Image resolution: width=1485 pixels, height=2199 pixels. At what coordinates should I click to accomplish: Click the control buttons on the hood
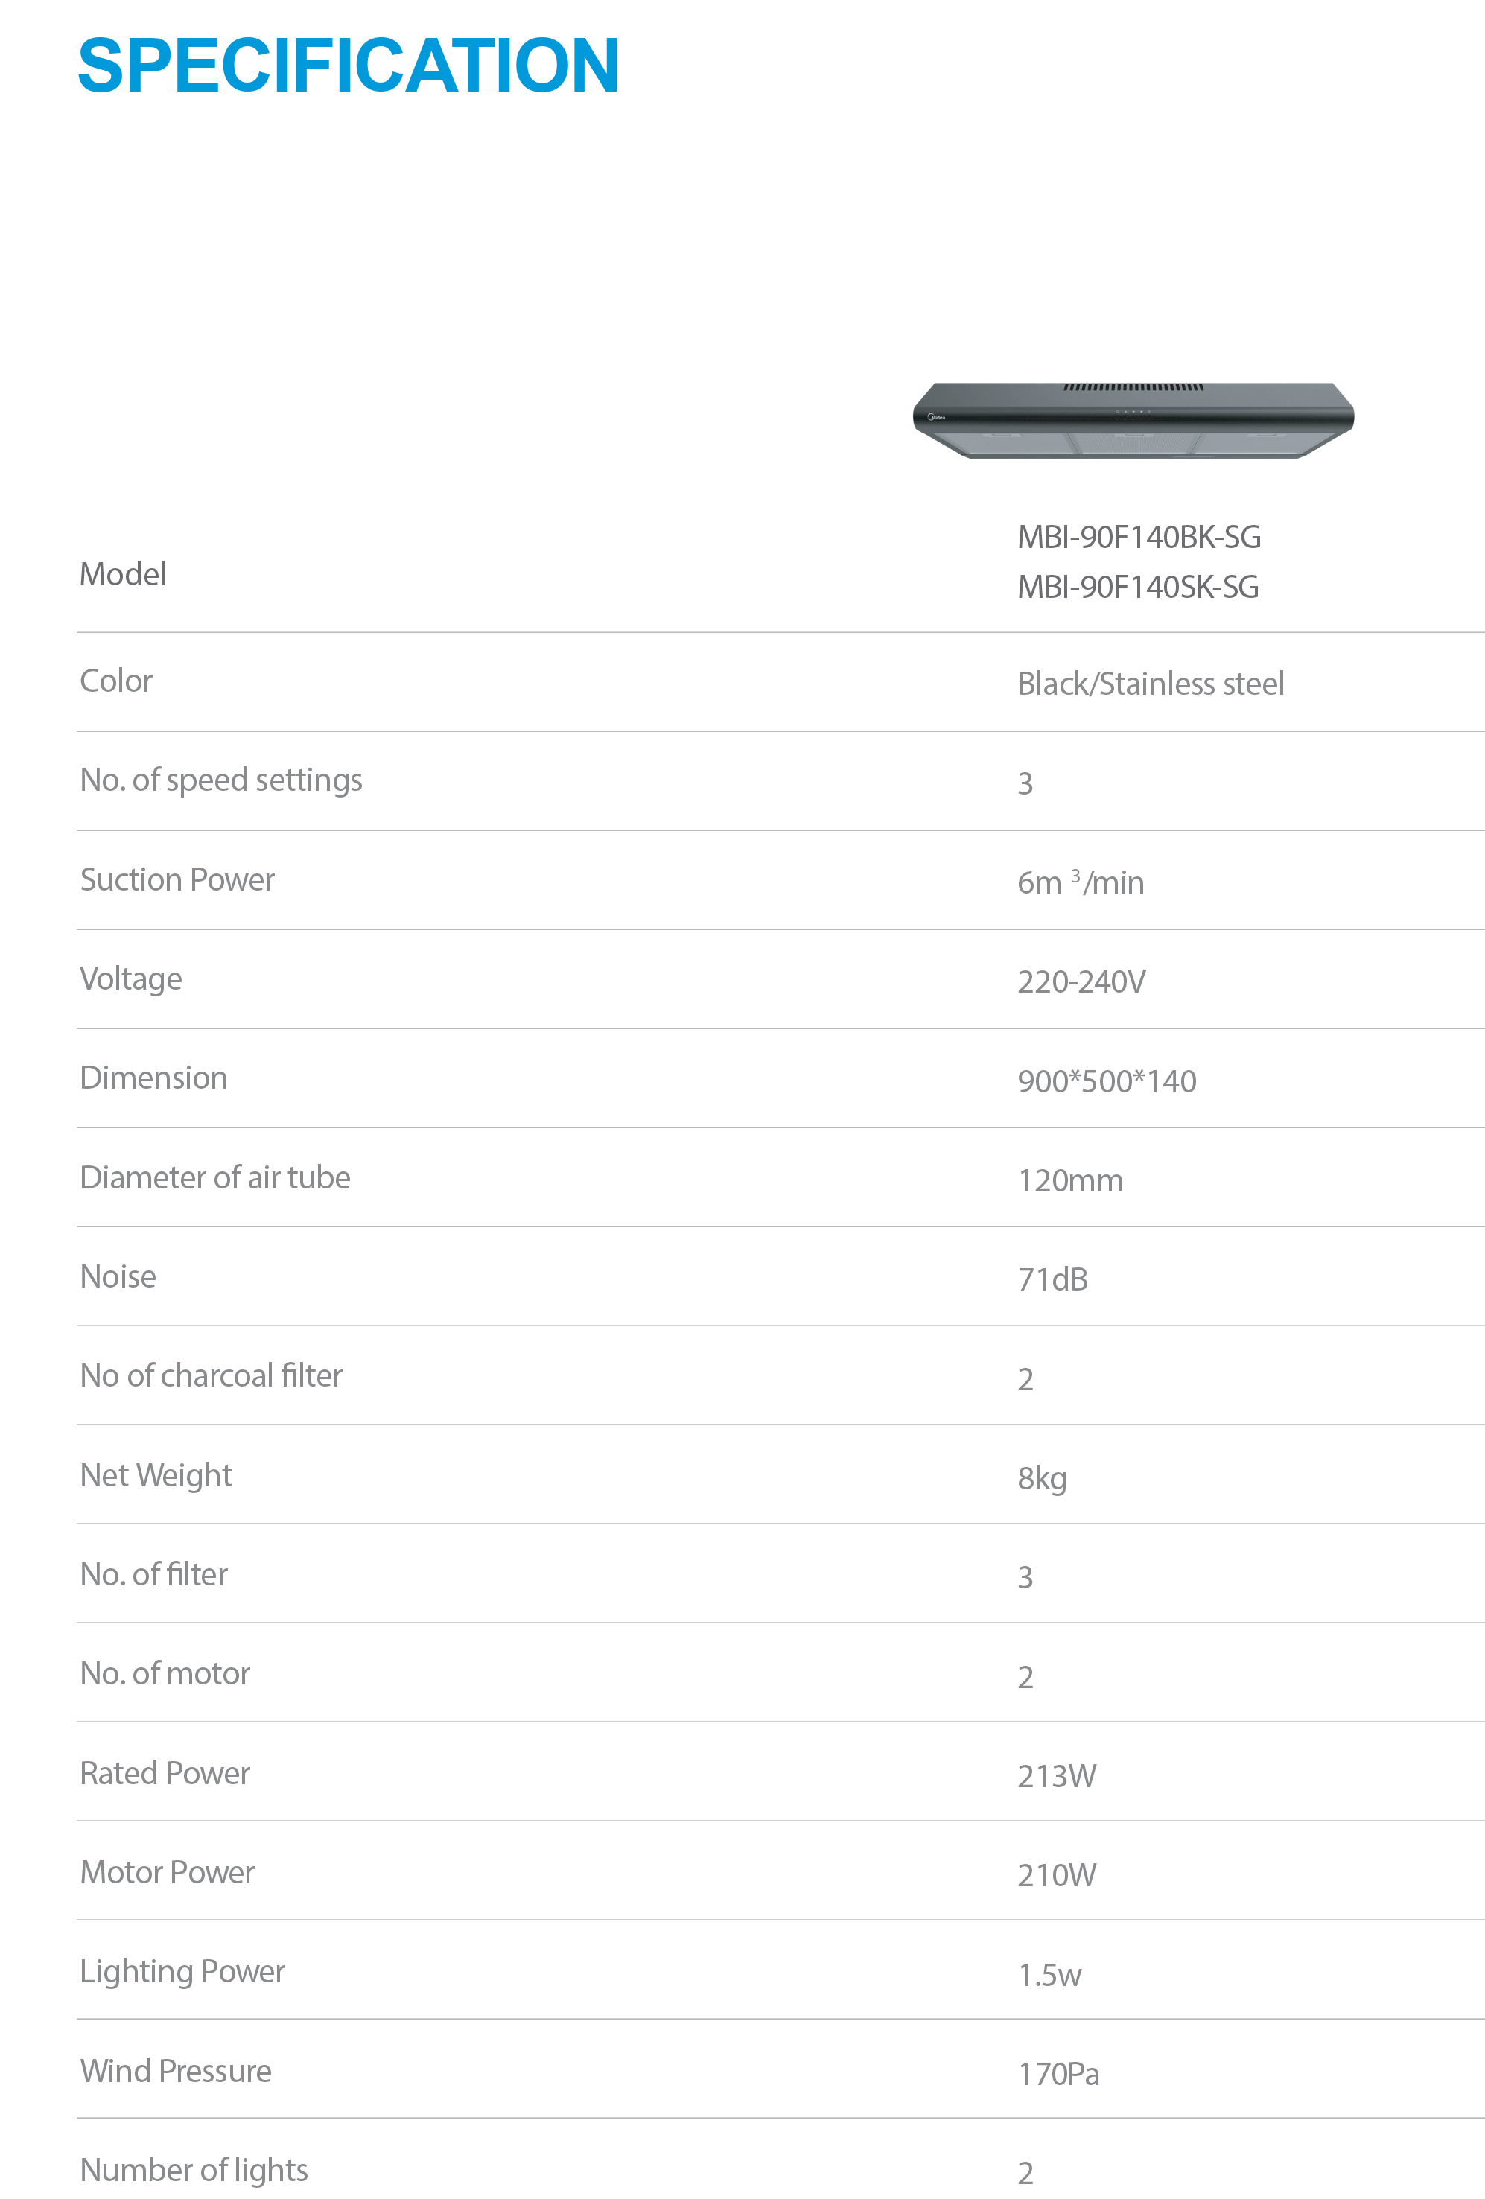point(1132,412)
